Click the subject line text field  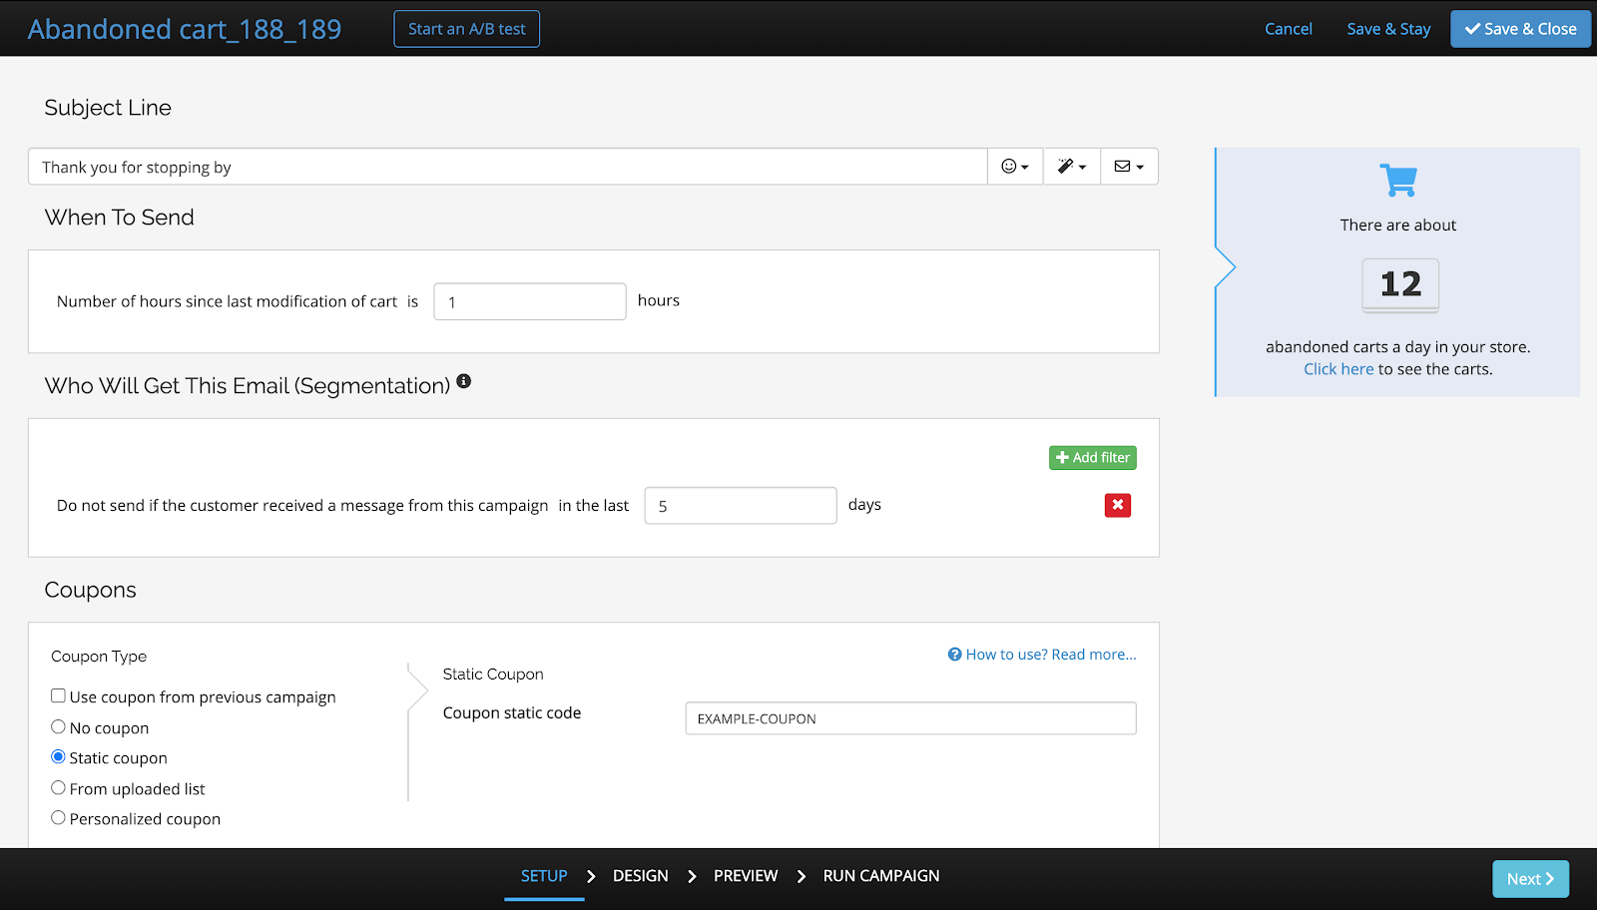(x=508, y=167)
